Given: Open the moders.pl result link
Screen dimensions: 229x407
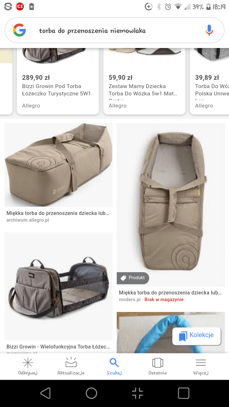Looking at the screenshot, I should click(130, 300).
